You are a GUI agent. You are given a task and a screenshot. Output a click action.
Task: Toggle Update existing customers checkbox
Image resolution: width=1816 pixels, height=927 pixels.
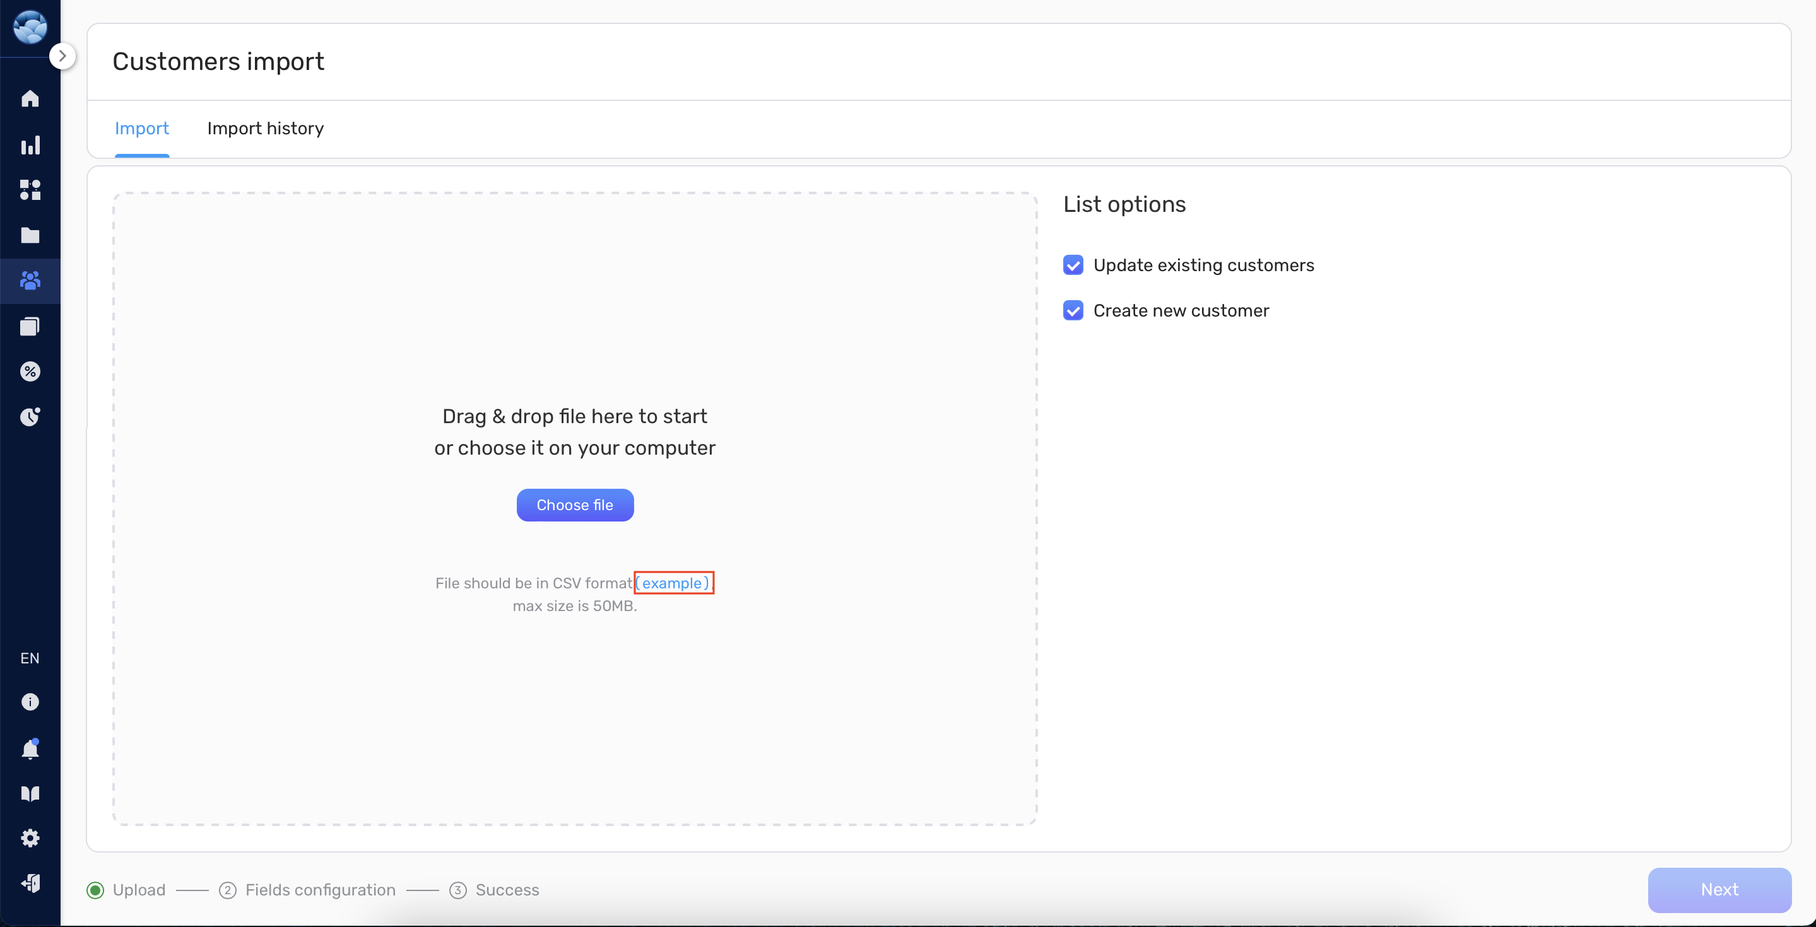point(1074,265)
